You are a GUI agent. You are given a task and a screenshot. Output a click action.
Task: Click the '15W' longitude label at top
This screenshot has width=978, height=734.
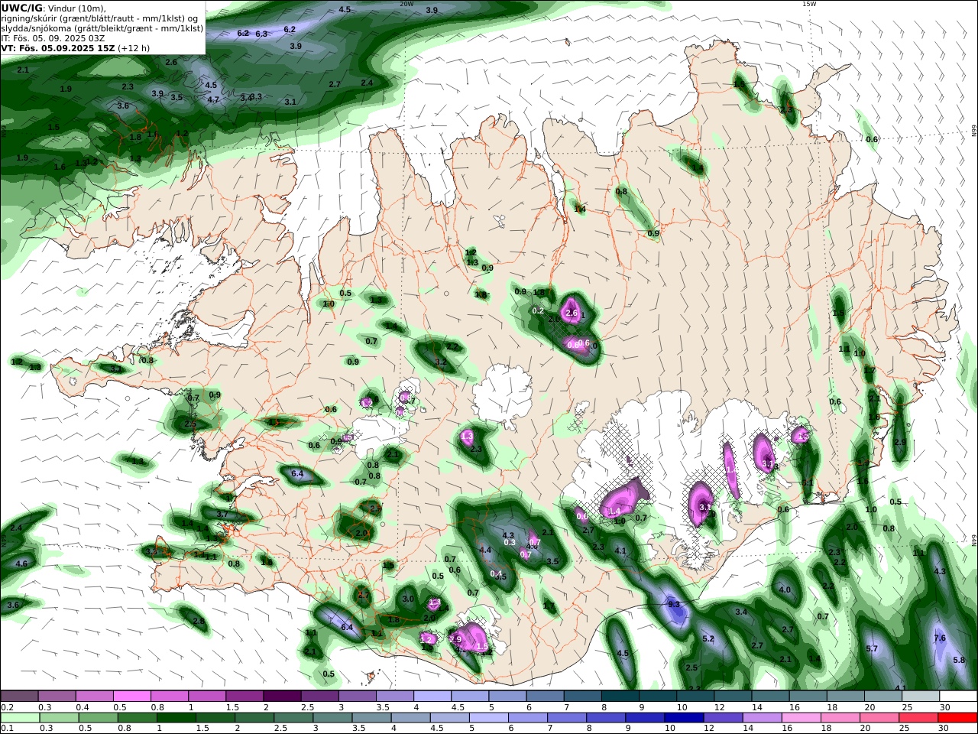pos(808,4)
